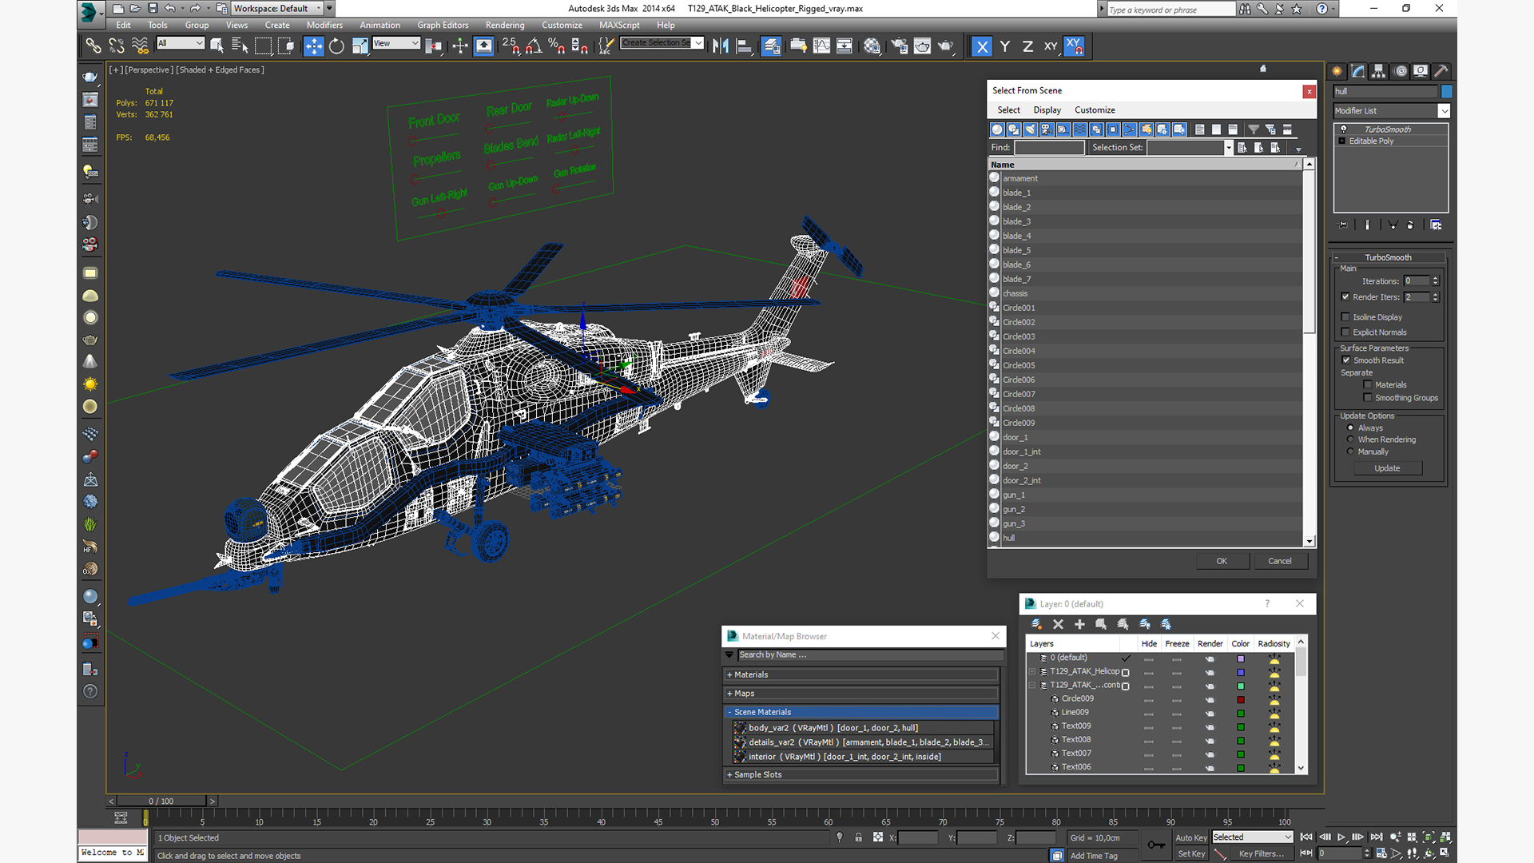Image resolution: width=1534 pixels, height=863 pixels.
Task: Click Delete layer X icon in Layer dialog
Action: coord(1058,624)
